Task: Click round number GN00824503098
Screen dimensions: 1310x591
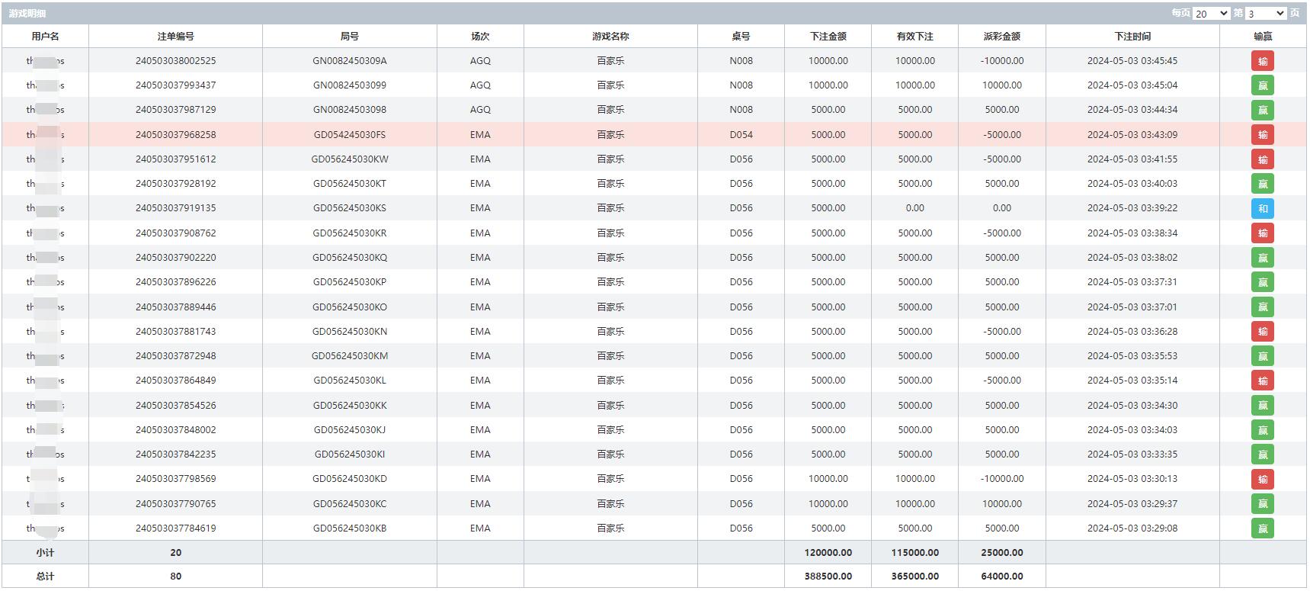Action: pos(349,110)
